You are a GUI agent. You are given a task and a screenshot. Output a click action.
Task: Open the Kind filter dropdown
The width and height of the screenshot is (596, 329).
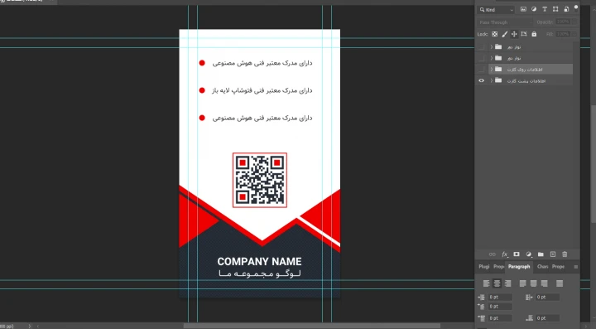[x=497, y=10]
